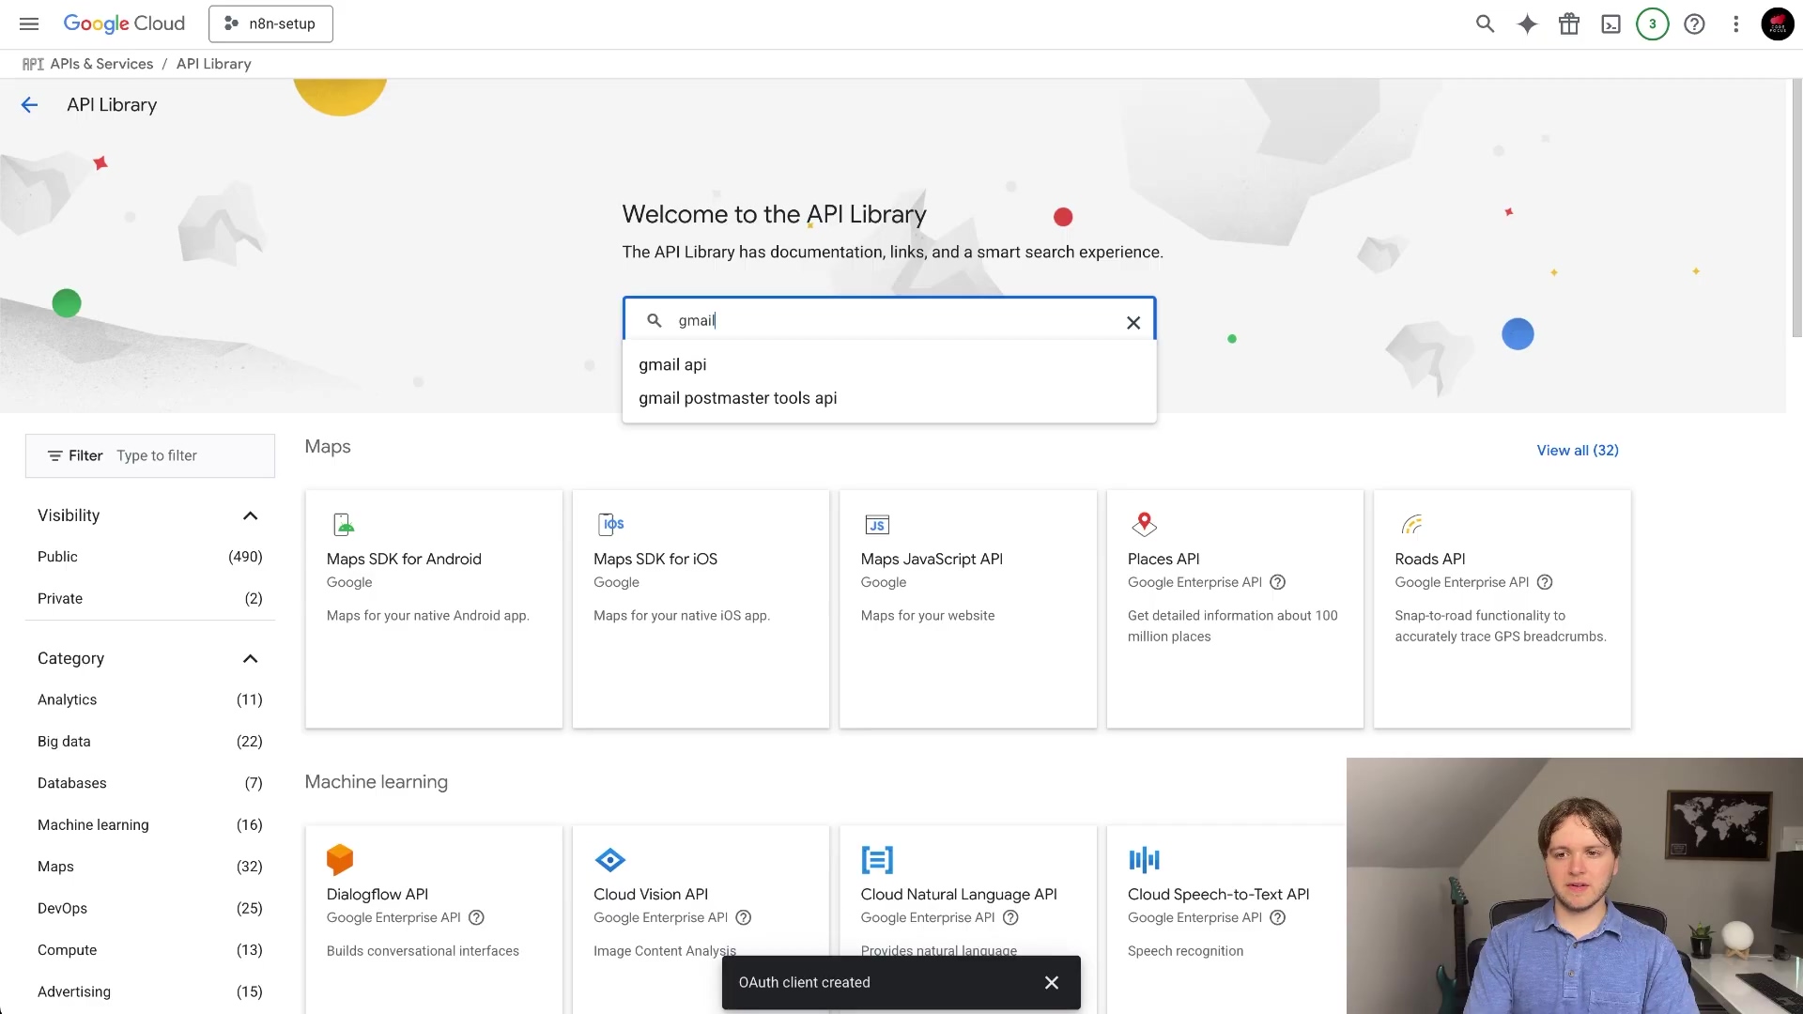This screenshot has width=1803, height=1014.
Task: Open the Cloud Natural Language API title
Action: click(959, 894)
